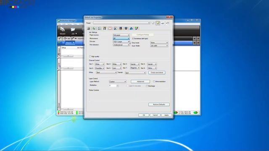Open the first tab icon in Job Properties

(89, 28)
